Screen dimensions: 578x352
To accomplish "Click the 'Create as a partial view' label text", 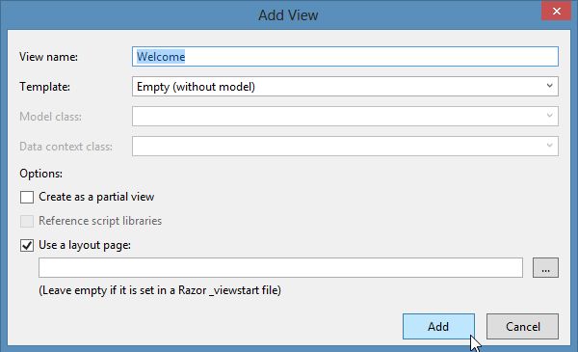I will tap(96, 197).
